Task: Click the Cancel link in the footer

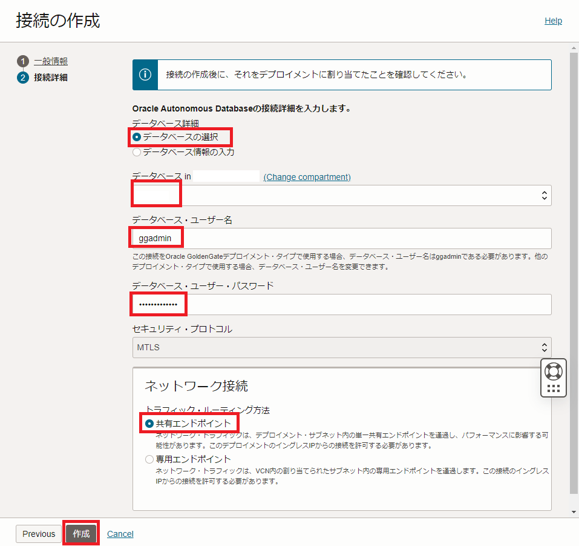Action: (x=120, y=534)
